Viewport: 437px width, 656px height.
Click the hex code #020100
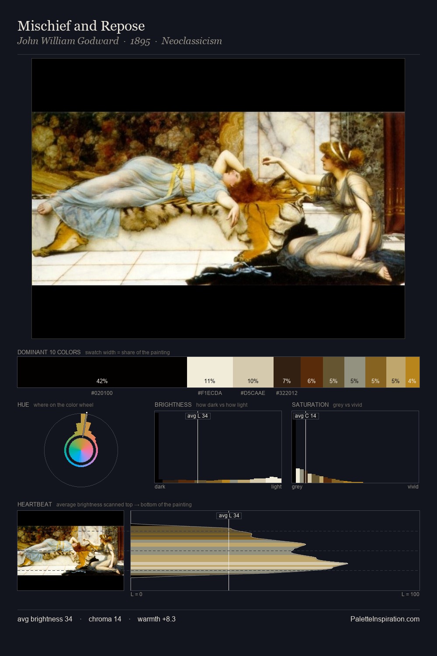click(102, 393)
